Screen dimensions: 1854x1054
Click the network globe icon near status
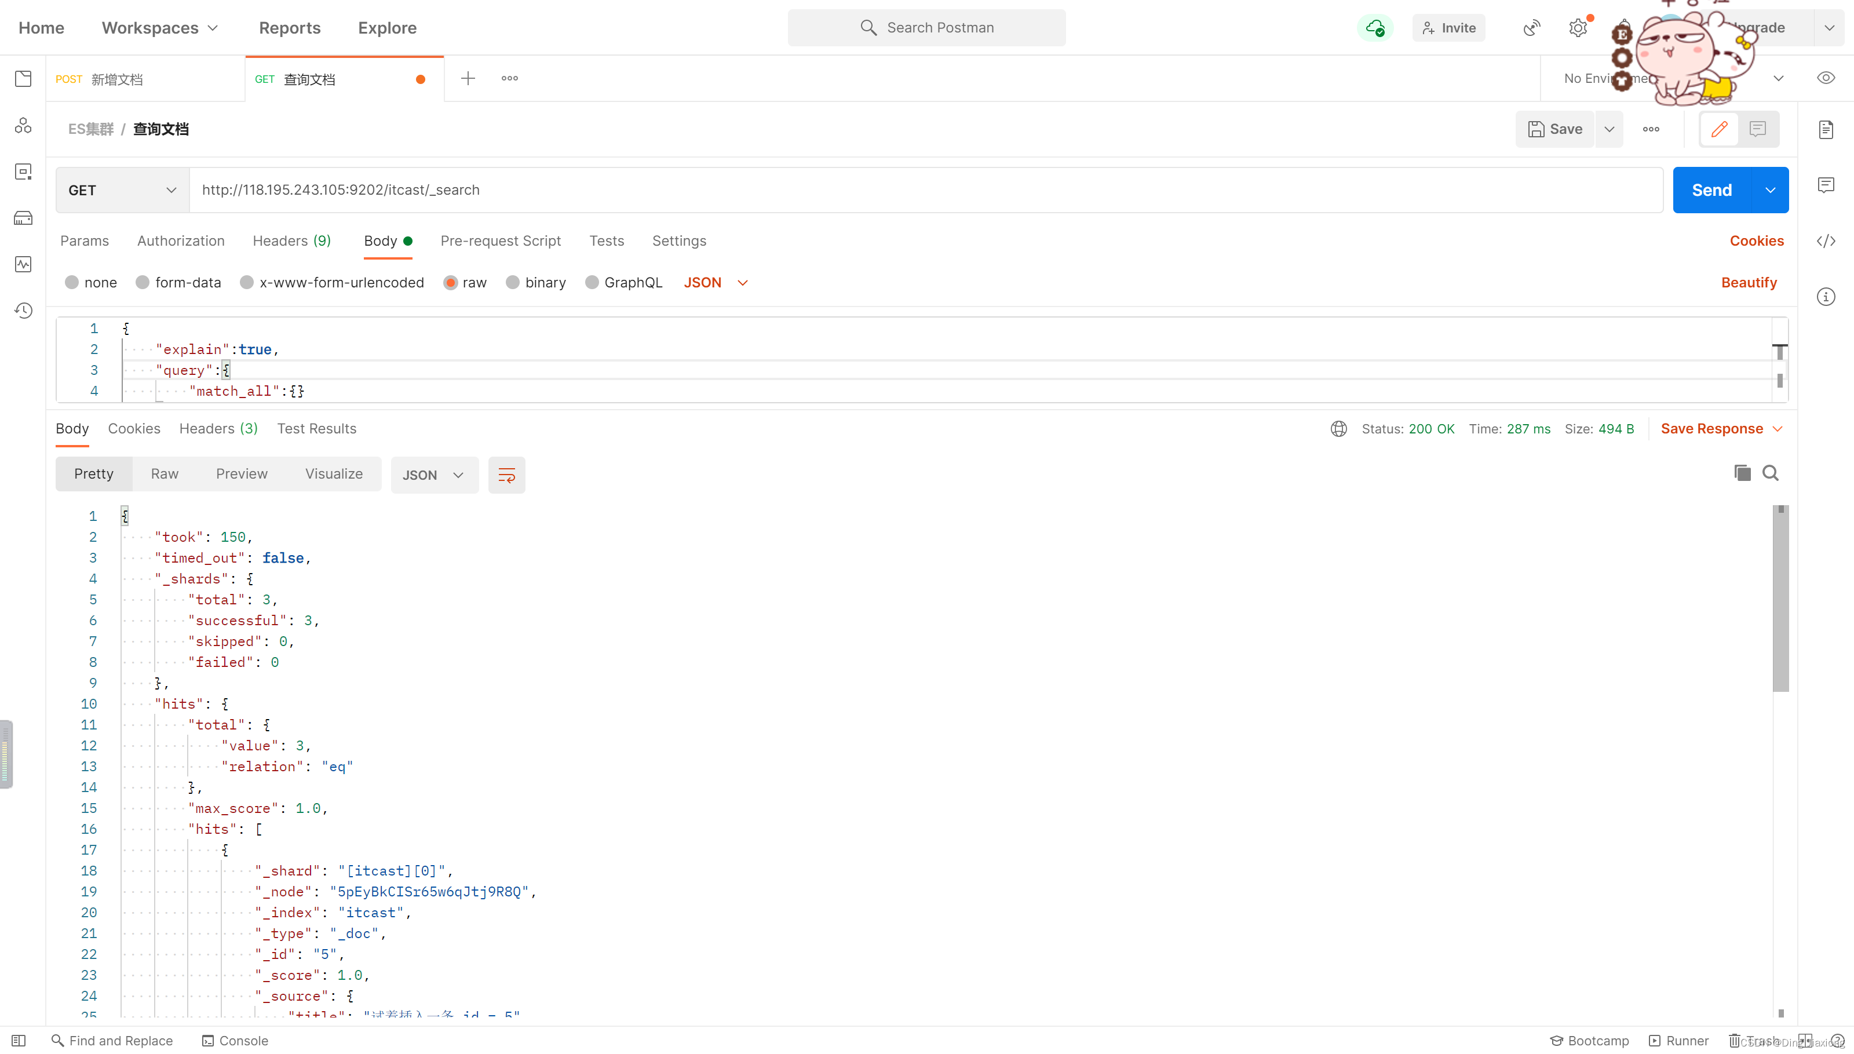[1339, 429]
